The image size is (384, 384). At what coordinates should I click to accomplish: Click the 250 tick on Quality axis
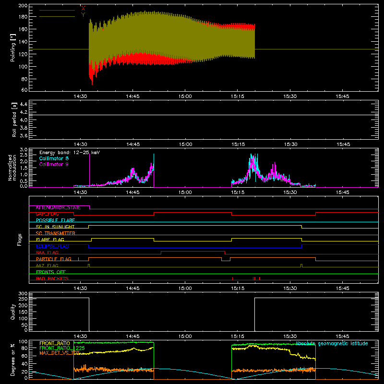point(23,299)
